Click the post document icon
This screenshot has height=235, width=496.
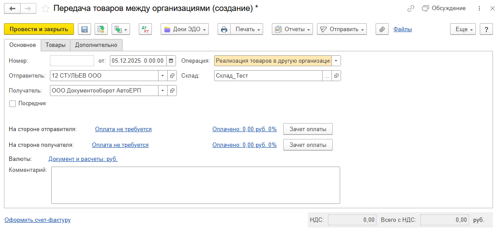point(101,29)
